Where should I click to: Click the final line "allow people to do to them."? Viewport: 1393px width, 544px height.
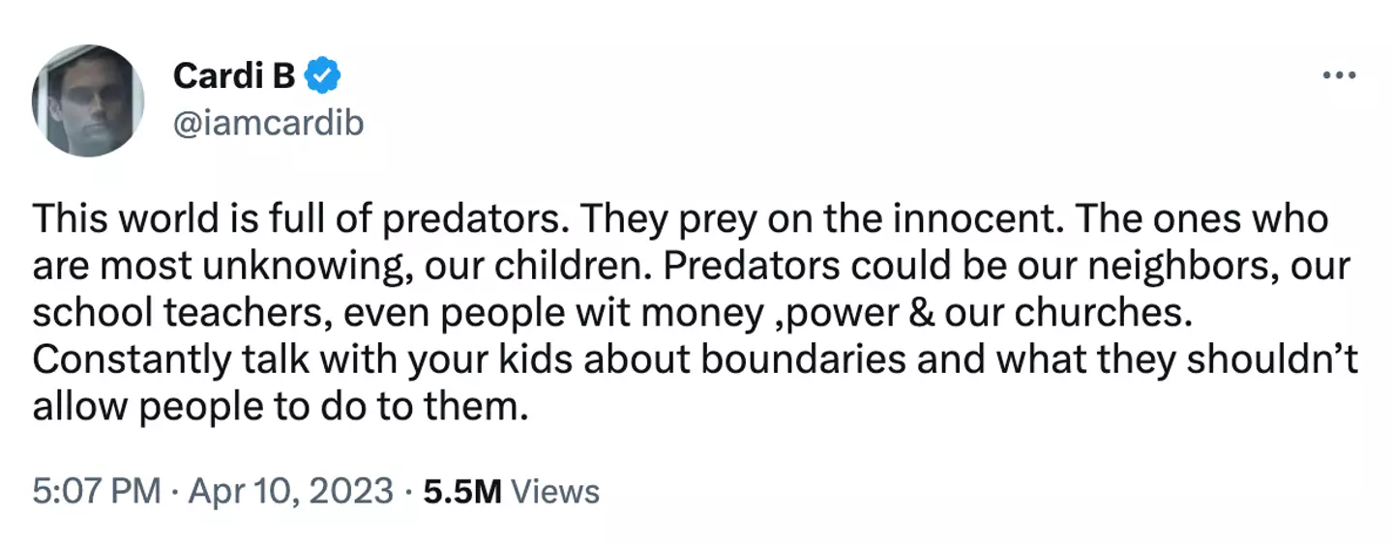click(x=282, y=406)
